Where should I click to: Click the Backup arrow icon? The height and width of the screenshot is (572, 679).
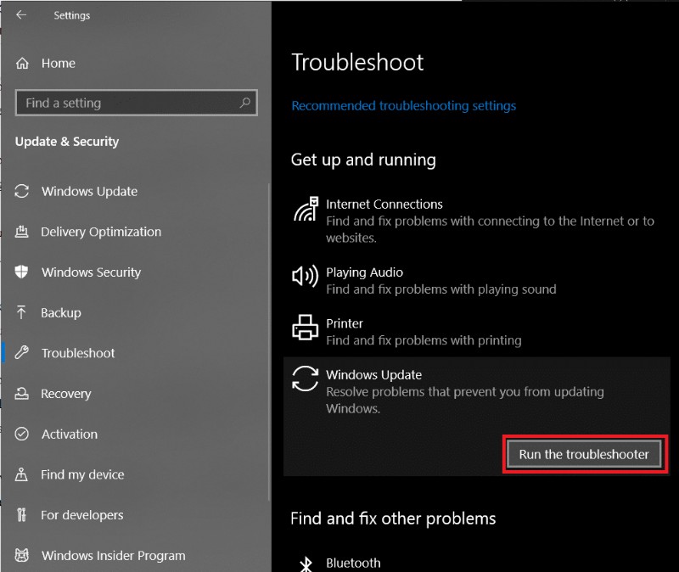coord(20,312)
